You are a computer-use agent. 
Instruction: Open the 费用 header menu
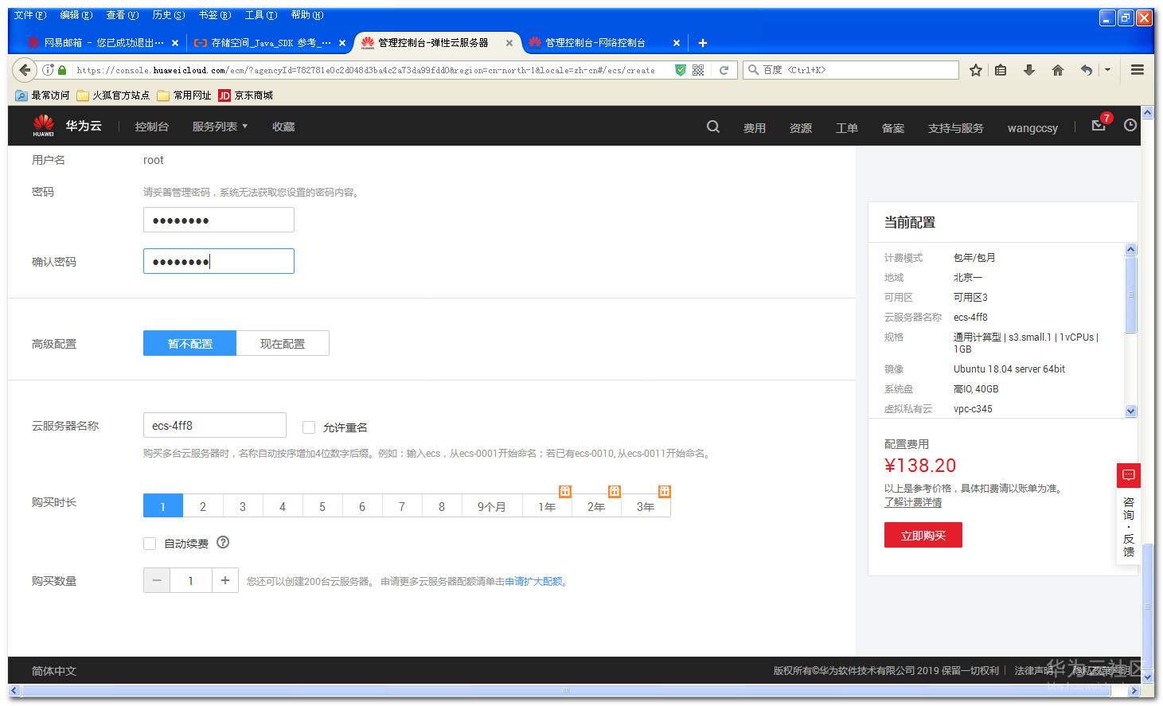755,127
